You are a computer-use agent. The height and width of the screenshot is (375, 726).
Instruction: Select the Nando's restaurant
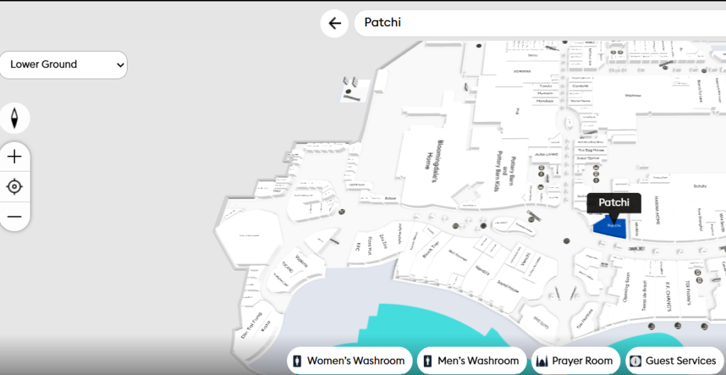(482, 269)
